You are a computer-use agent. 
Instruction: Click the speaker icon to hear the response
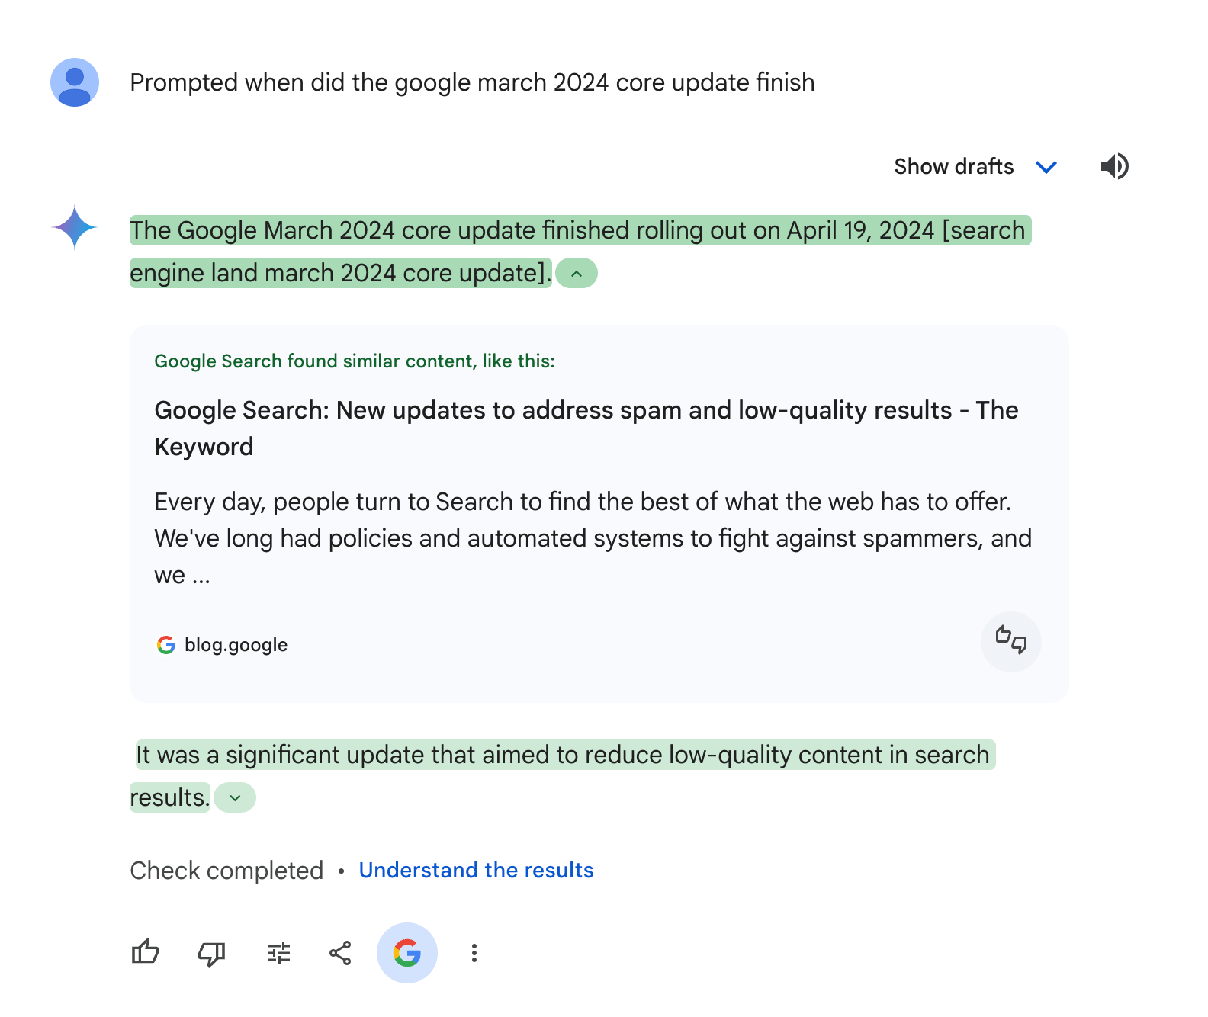[1114, 166]
